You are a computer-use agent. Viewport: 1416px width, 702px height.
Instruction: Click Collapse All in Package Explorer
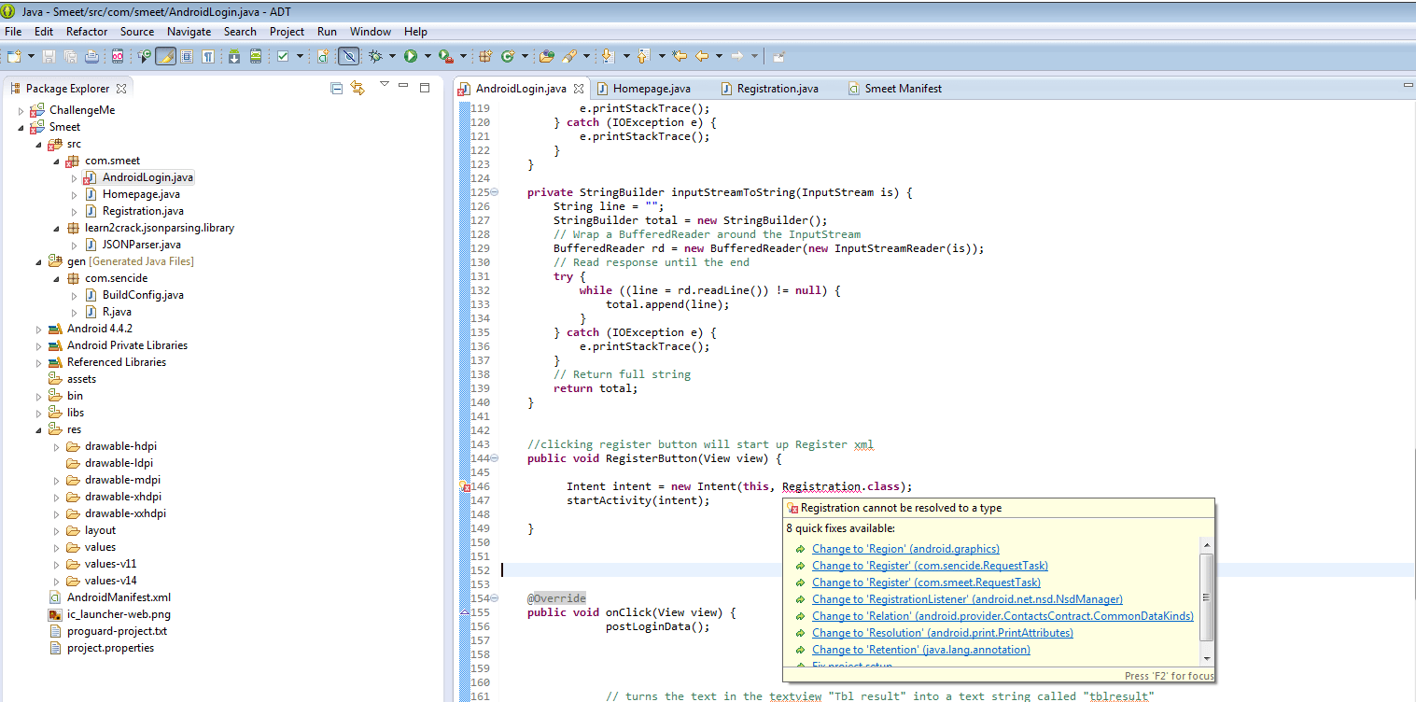[x=336, y=88]
